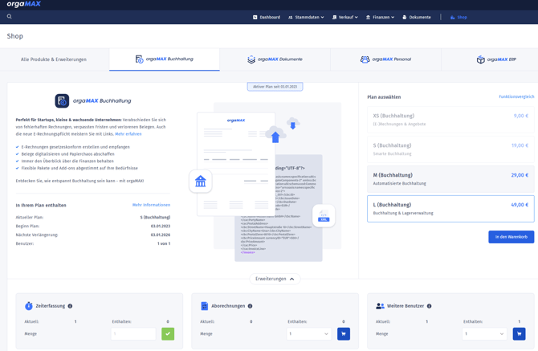Click the Aborechnungen document icon
Screen dimensions: 538x351
(x=205, y=306)
